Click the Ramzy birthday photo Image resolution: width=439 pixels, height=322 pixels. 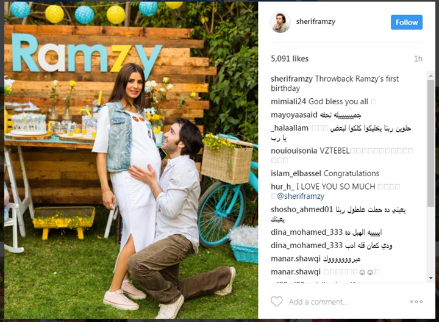[x=131, y=160]
